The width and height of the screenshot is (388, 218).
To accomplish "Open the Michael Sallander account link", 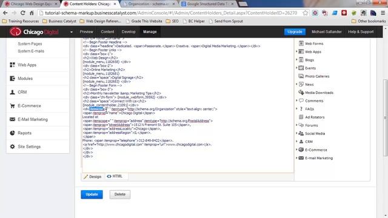I will coord(326,31).
